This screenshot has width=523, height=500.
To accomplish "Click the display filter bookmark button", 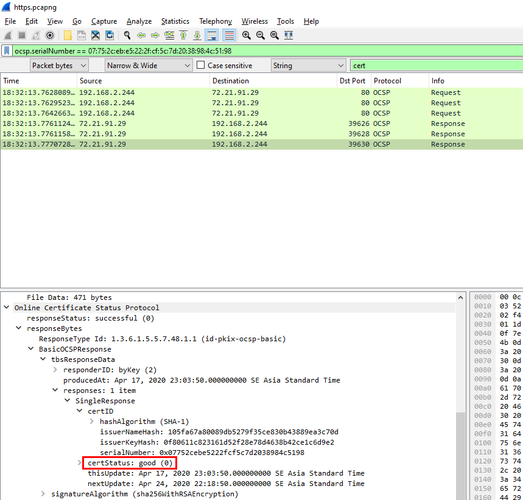I will pyautogui.click(x=7, y=51).
